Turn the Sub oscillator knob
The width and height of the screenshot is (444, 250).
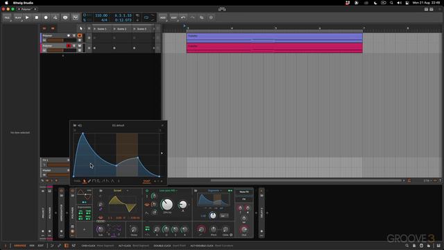pos(100,230)
